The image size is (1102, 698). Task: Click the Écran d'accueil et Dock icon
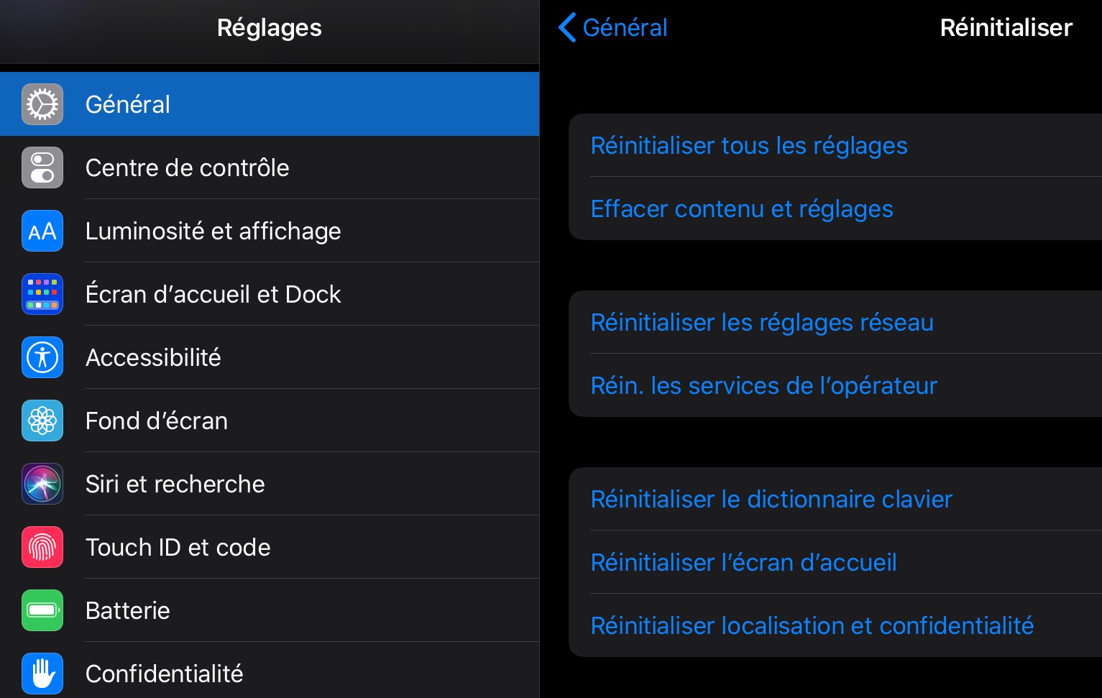(x=42, y=294)
